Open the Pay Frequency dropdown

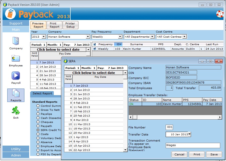coord(120,37)
